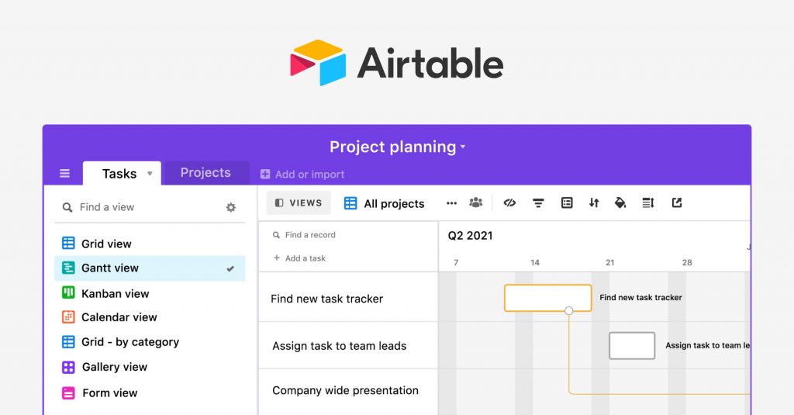Viewport: 794px width, 415px height.
Task: Open the three dots more options menu
Action: (x=451, y=203)
